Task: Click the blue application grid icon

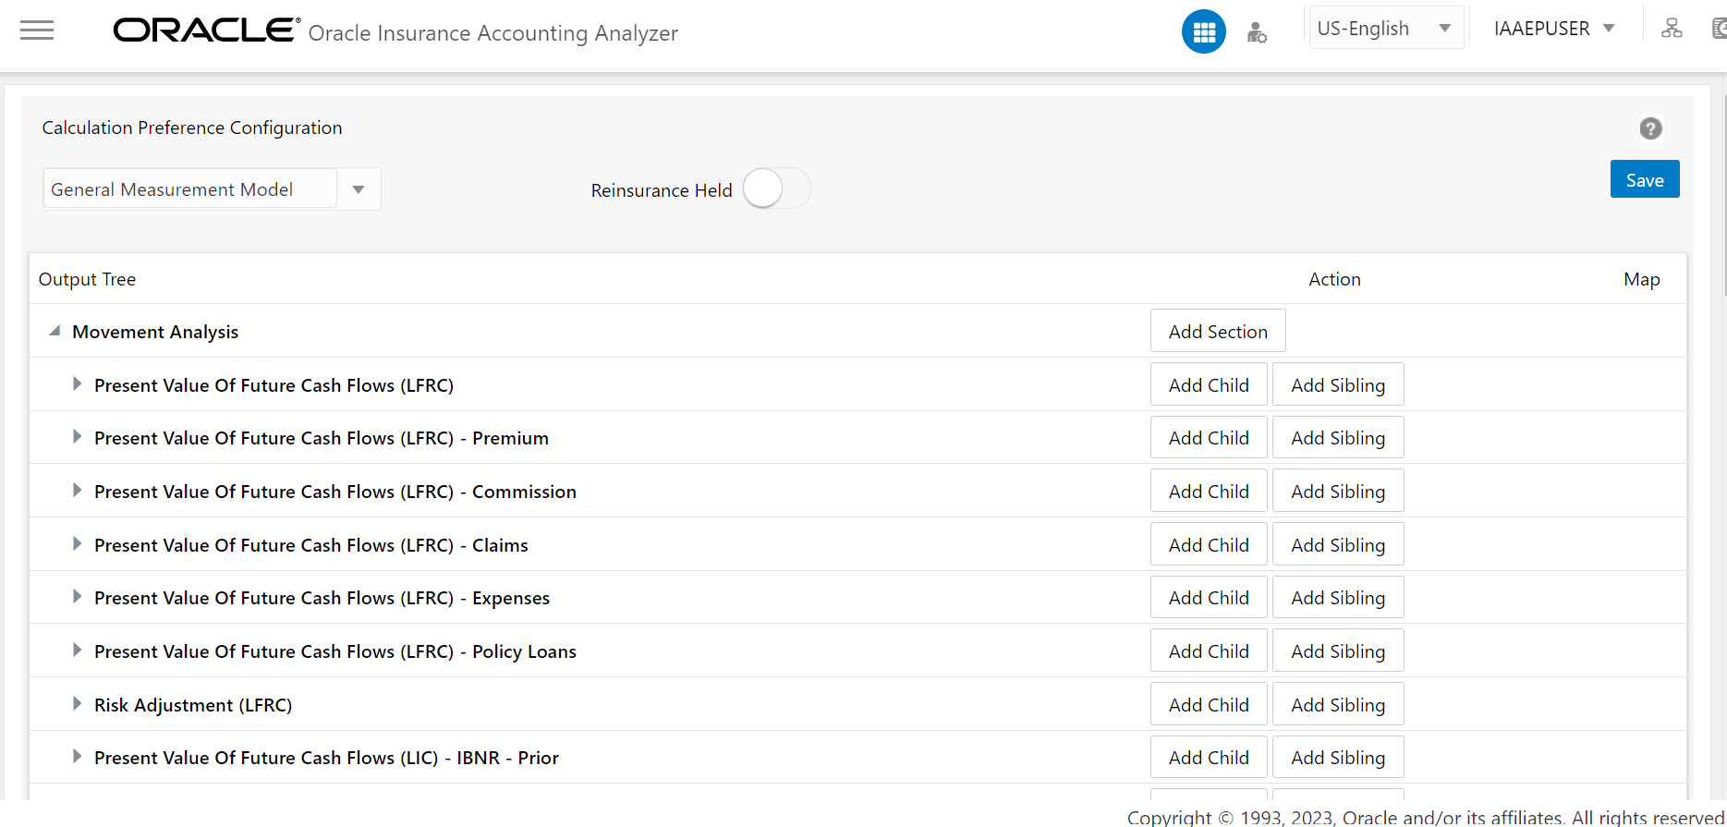Action: (x=1203, y=32)
